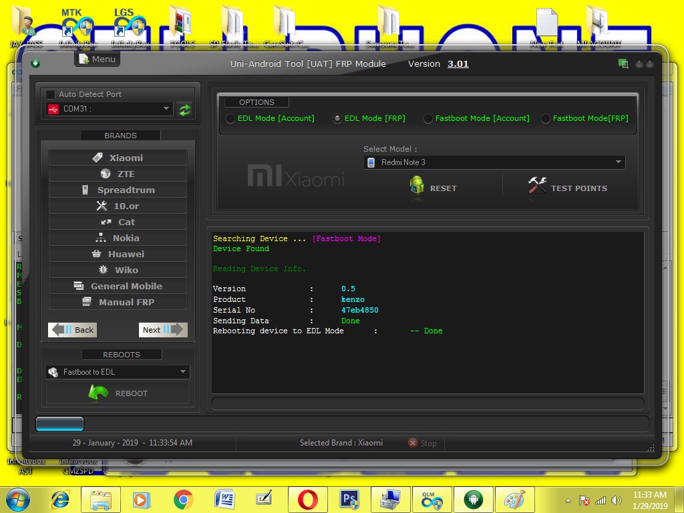Open the New Text document icon
This screenshot has width=684, height=513.
click(546, 27)
